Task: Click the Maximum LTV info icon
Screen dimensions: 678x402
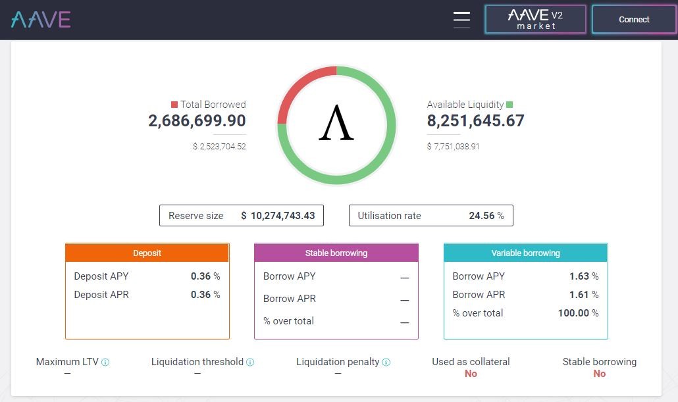Action: 105,363
